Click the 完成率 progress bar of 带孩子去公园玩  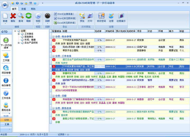point(99,50)
